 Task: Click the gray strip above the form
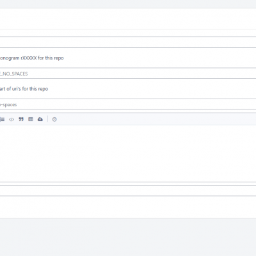[x=128, y=4]
